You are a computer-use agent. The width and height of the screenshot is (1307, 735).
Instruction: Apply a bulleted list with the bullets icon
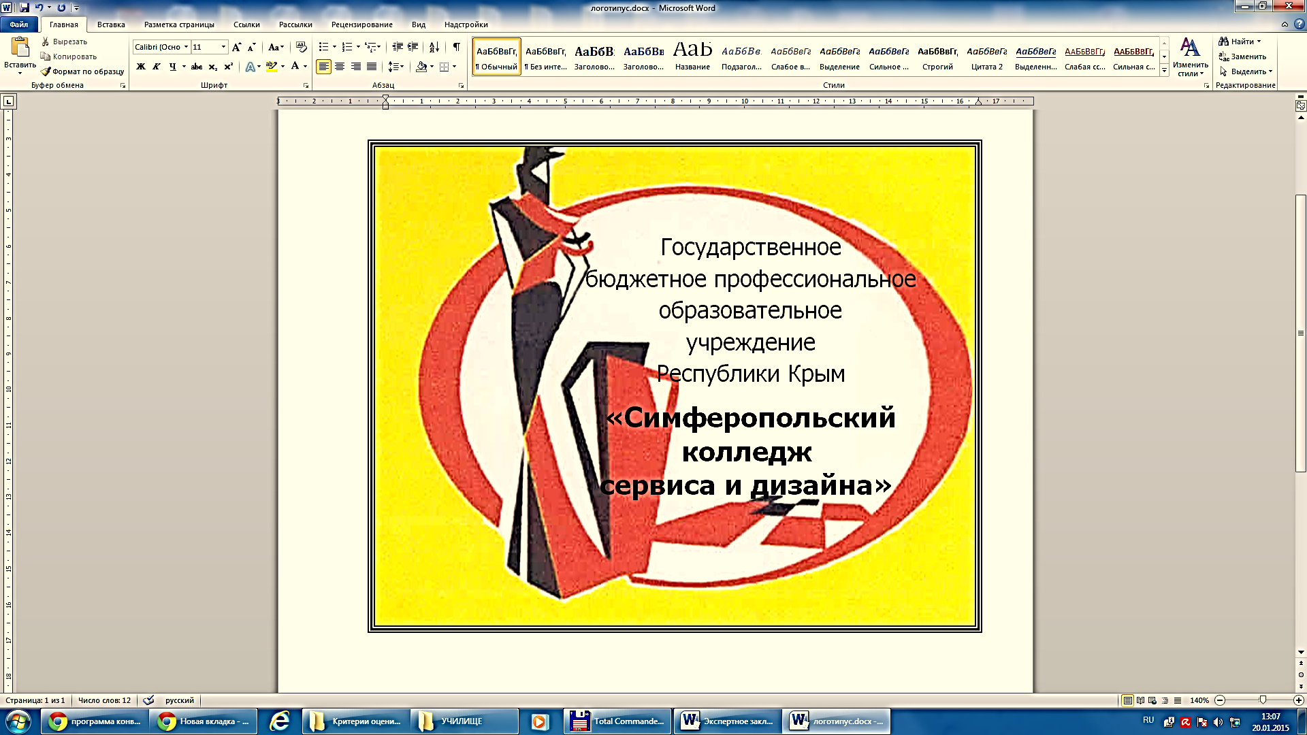(x=324, y=47)
